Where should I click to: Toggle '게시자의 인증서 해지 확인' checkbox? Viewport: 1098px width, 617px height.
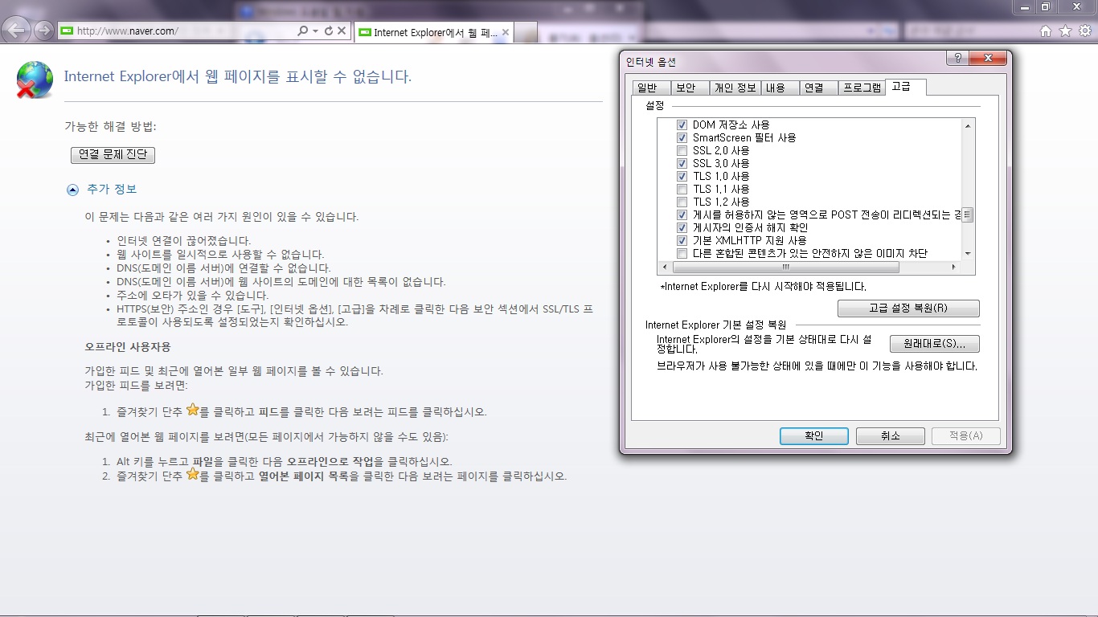coord(682,228)
